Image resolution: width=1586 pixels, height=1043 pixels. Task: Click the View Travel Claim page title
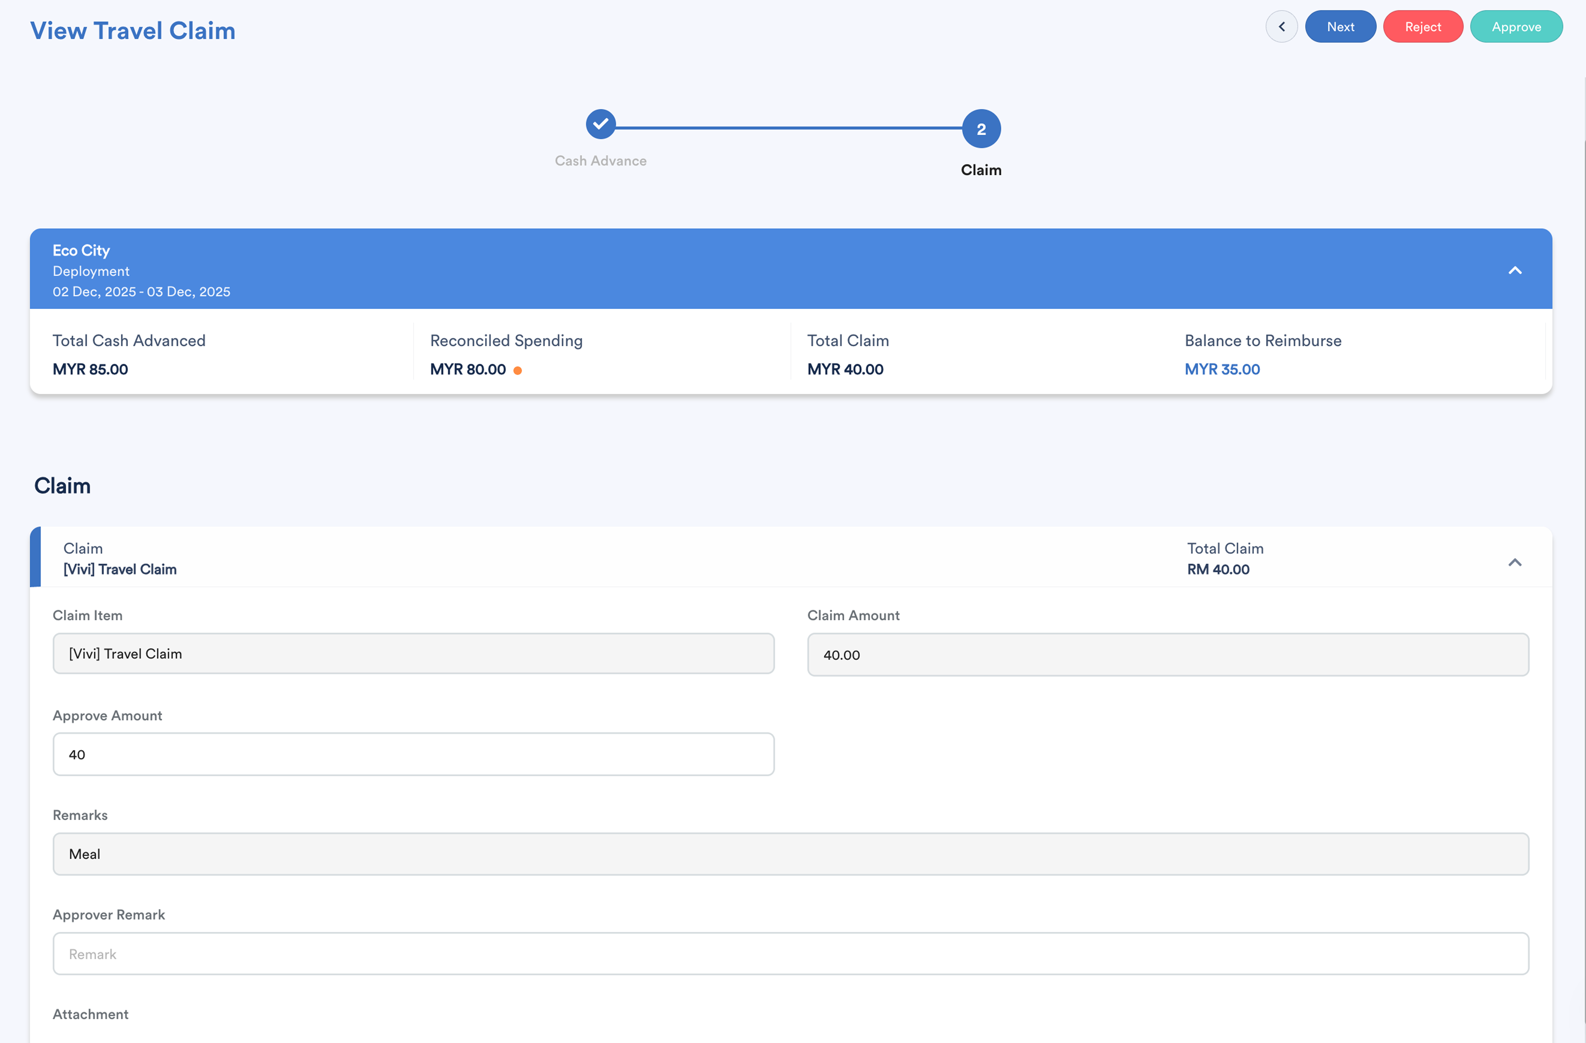[133, 31]
